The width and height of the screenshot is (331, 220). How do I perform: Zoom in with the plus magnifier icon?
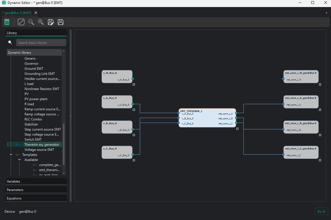41,22
